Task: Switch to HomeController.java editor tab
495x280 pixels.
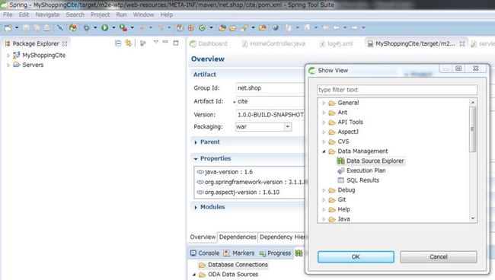Action: (273, 43)
